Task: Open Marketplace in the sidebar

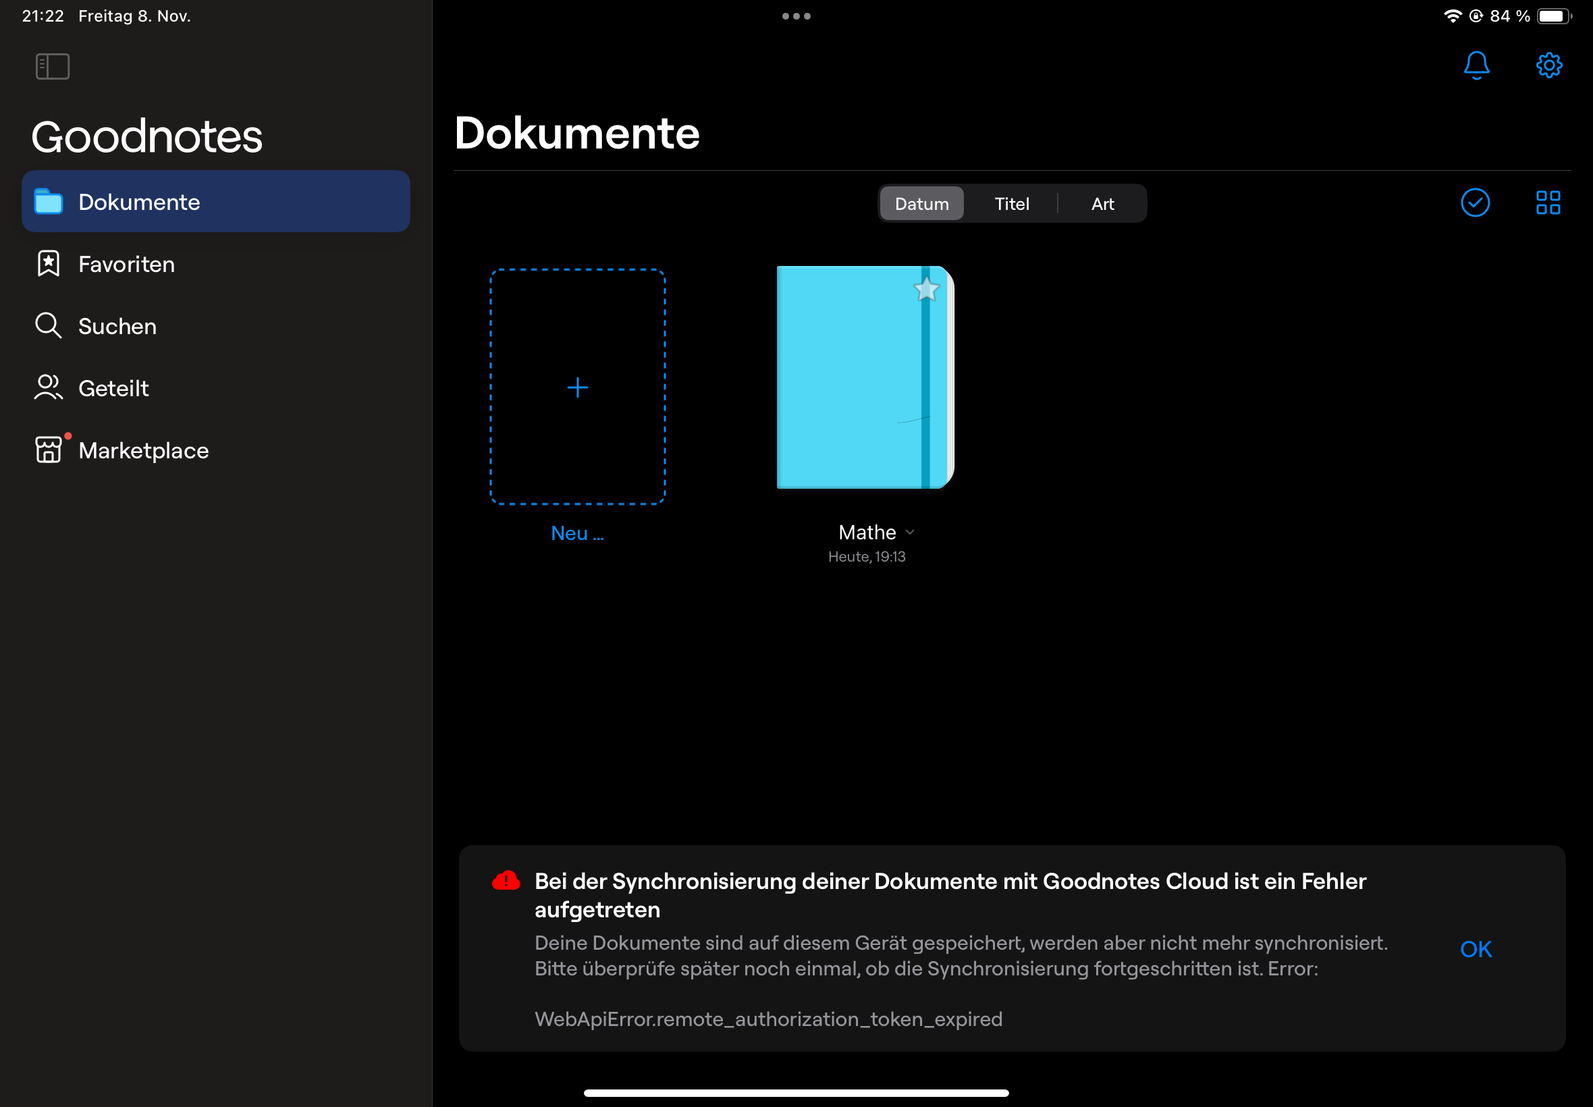Action: pyautogui.click(x=216, y=451)
